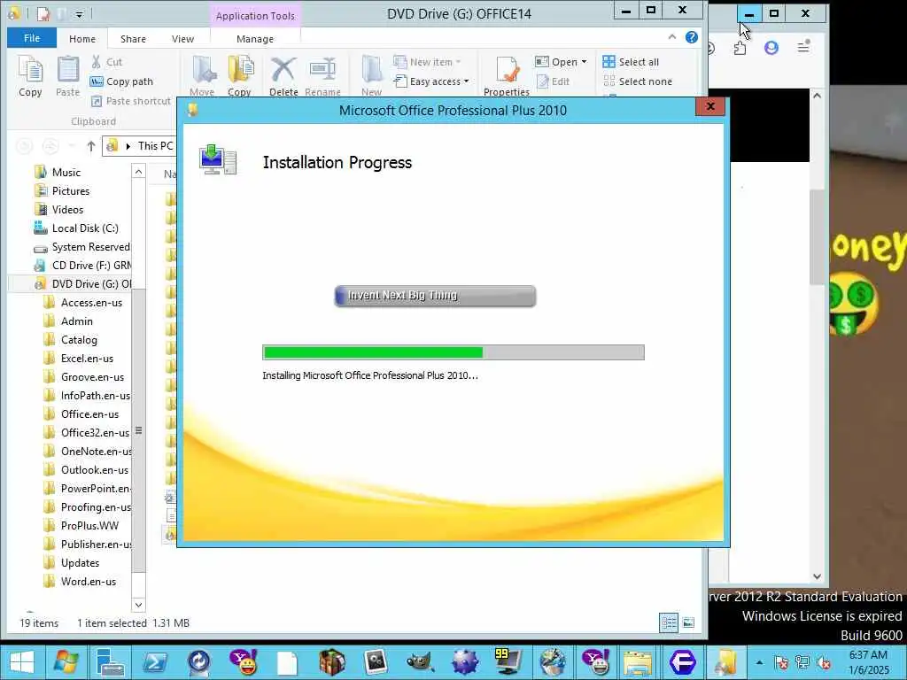Screen dimensions: 907x680
Task: Click the Windows Start button
Action: pos(22,662)
